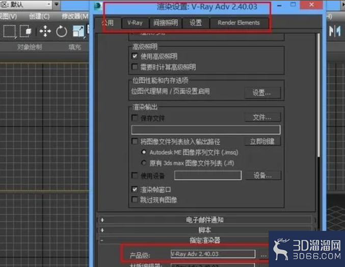Viewport: 345px width, 267px height.
Task: Click the 文件... output button
Action: coord(262,117)
